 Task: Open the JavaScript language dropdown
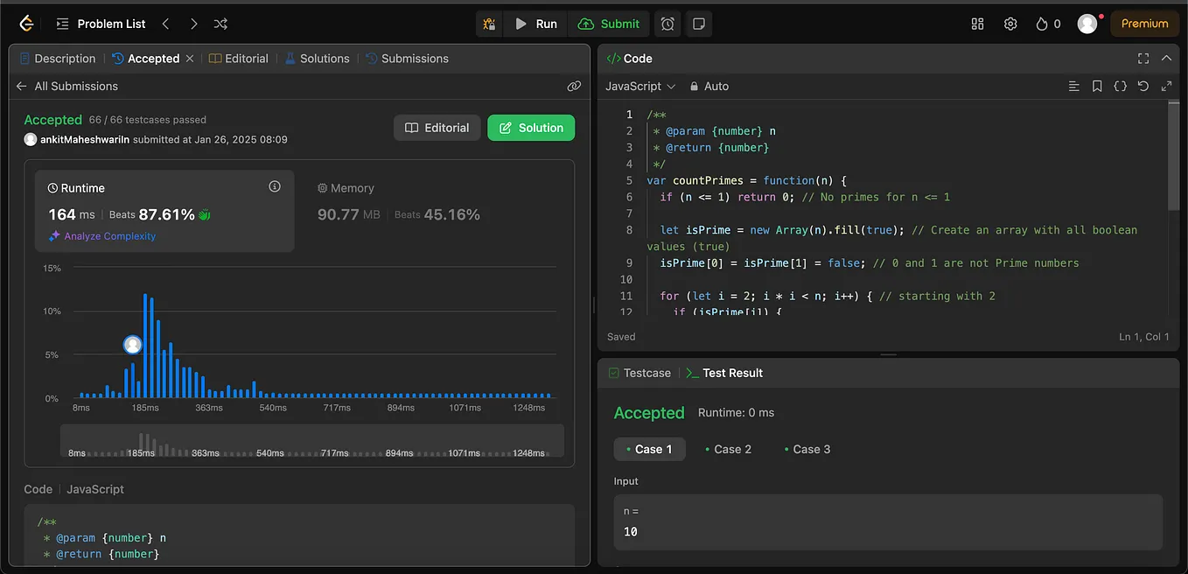pyautogui.click(x=639, y=86)
